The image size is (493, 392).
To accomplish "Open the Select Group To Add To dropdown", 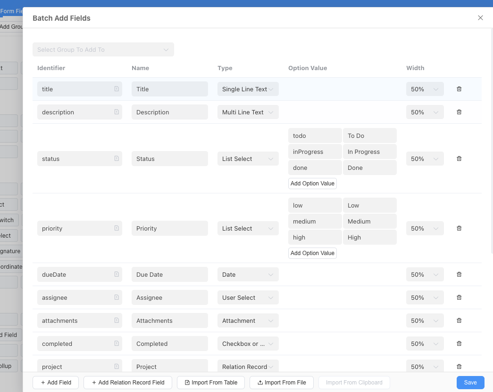I will 103,49.
